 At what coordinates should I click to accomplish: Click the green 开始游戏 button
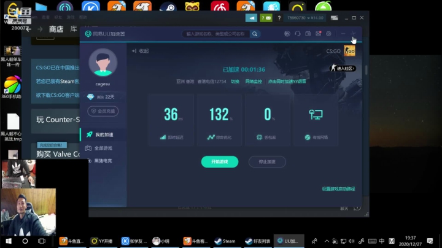click(x=220, y=162)
